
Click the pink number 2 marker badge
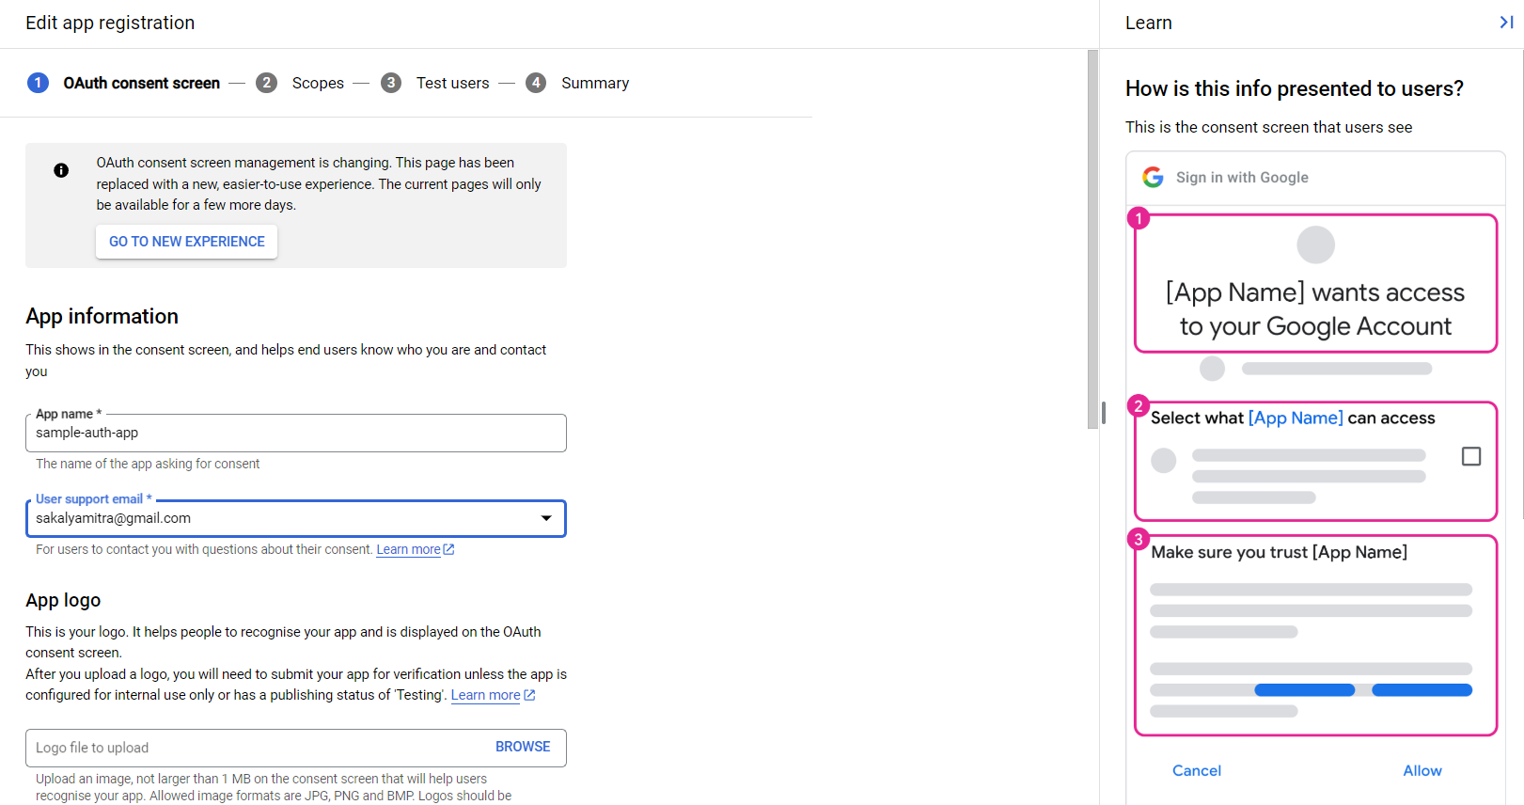pyautogui.click(x=1139, y=406)
